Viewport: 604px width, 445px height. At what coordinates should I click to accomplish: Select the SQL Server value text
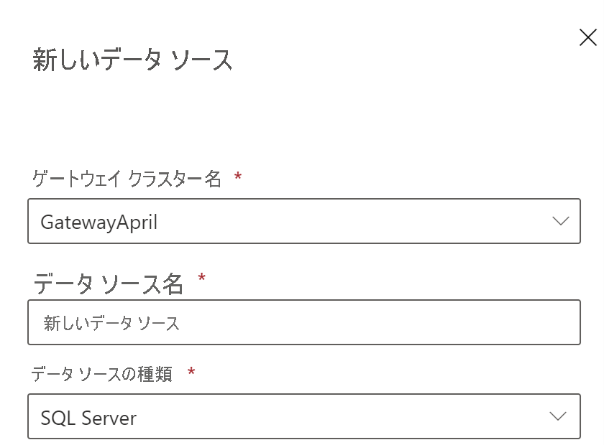pyautogui.click(x=88, y=417)
